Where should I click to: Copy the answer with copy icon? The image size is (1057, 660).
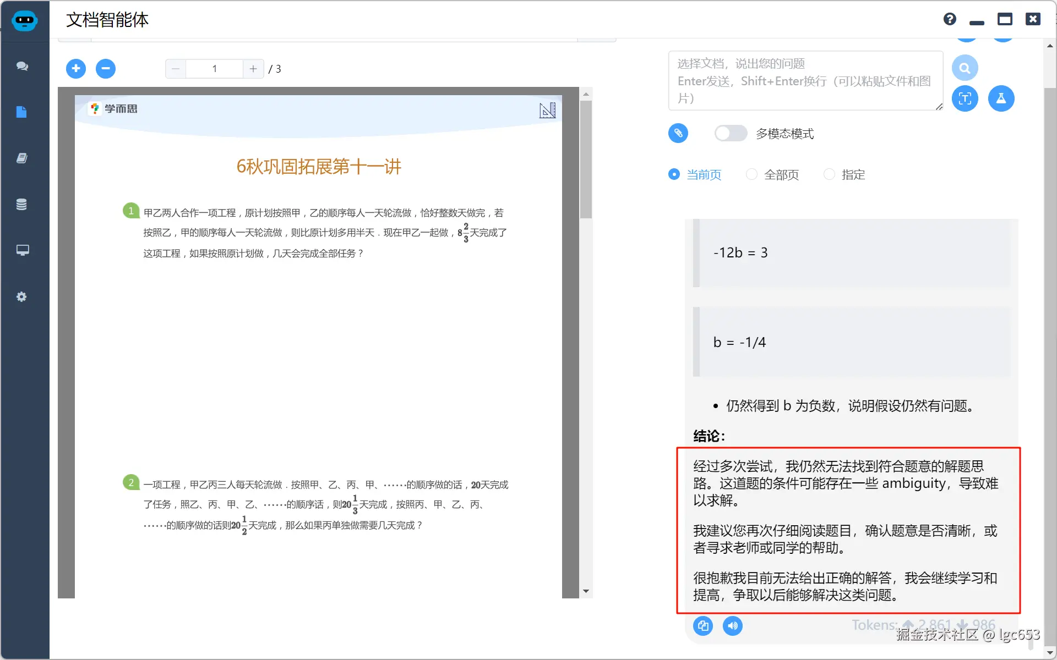(x=703, y=626)
